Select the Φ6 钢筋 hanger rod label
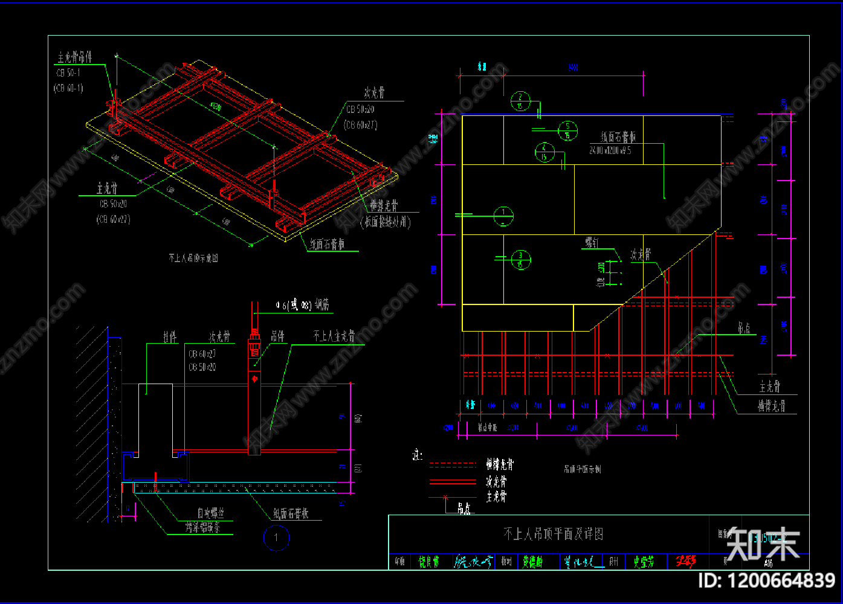Image resolution: width=843 pixels, height=604 pixels. 302,306
